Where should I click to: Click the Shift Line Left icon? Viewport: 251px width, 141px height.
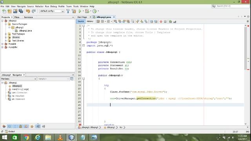(151, 22)
